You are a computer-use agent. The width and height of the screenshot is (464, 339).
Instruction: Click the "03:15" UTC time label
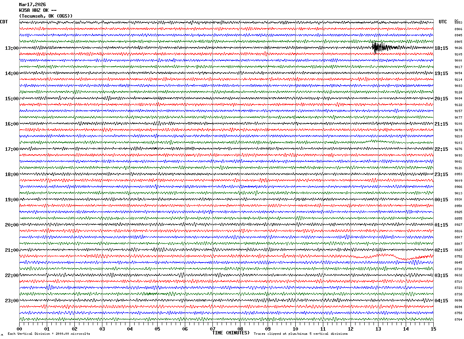pyautogui.click(x=441, y=275)
